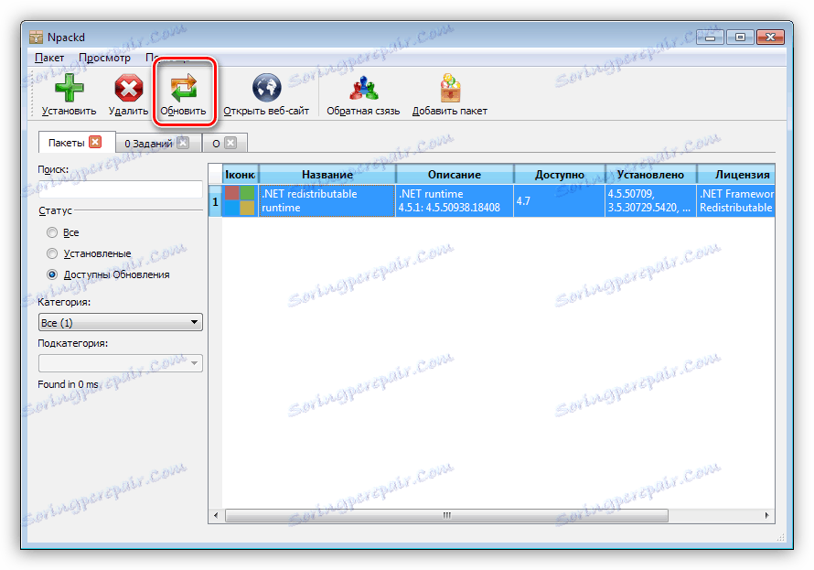Select the Доступны Обновления radio button
The height and width of the screenshot is (570, 814).
pos(52,274)
